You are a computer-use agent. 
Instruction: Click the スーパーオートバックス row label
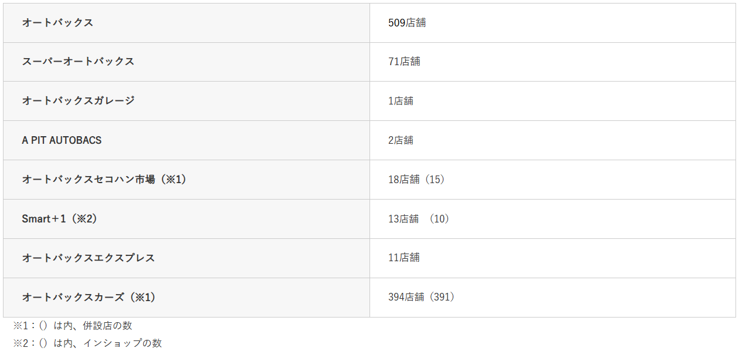tap(78, 62)
